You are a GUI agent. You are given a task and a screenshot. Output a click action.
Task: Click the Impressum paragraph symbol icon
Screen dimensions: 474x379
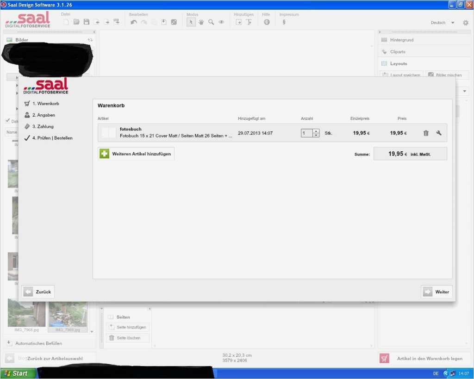tap(284, 22)
